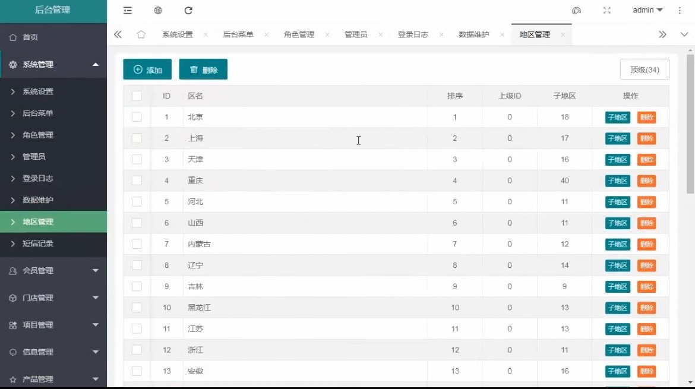Close the 角色管理 tab
Image resolution: width=695 pixels, height=389 pixels.
pyautogui.click(x=327, y=34)
